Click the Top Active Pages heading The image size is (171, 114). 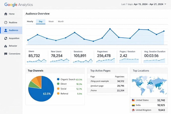click(x=100, y=71)
